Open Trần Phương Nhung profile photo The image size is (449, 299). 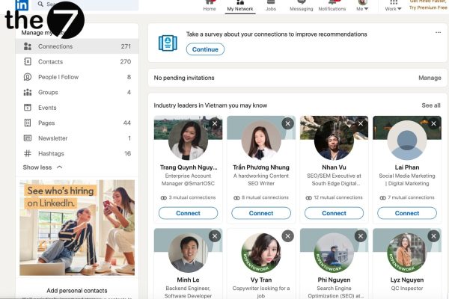pos(261,141)
